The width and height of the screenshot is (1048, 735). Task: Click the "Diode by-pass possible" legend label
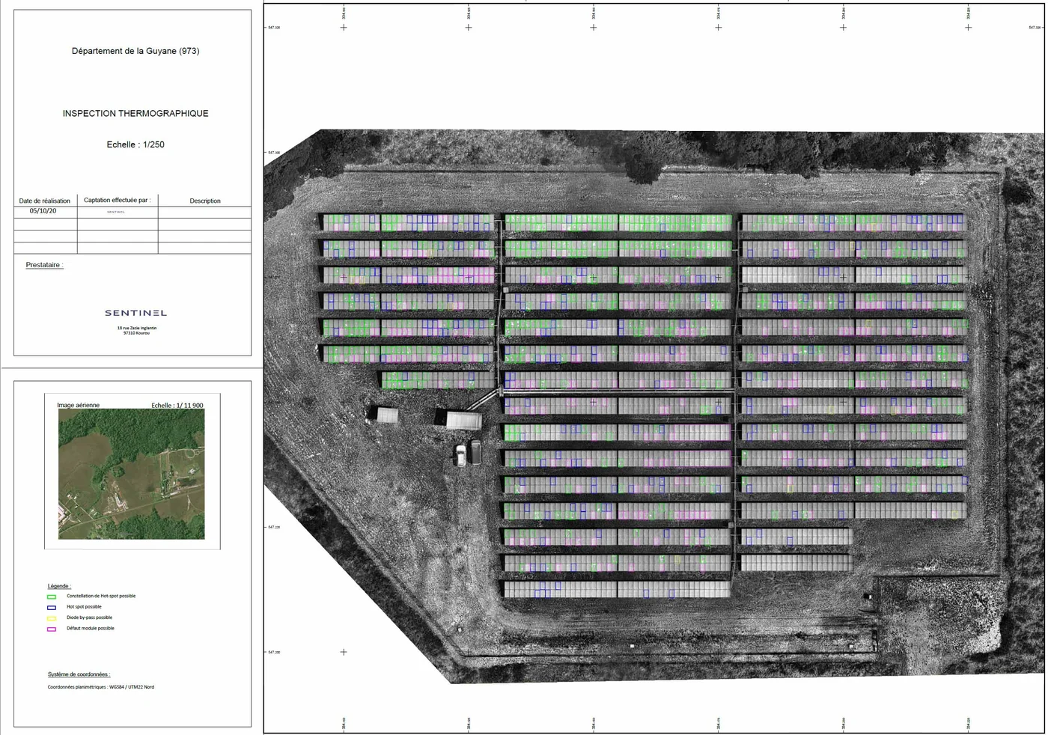tap(89, 618)
